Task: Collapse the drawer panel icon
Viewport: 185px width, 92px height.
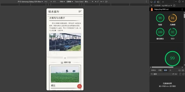Action: click(183, 70)
